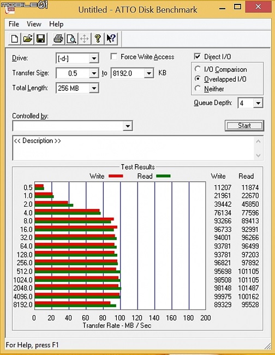This screenshot has height=355, width=275.
Task: Click the 4096.0 transfer size row label
Action: click(23, 296)
